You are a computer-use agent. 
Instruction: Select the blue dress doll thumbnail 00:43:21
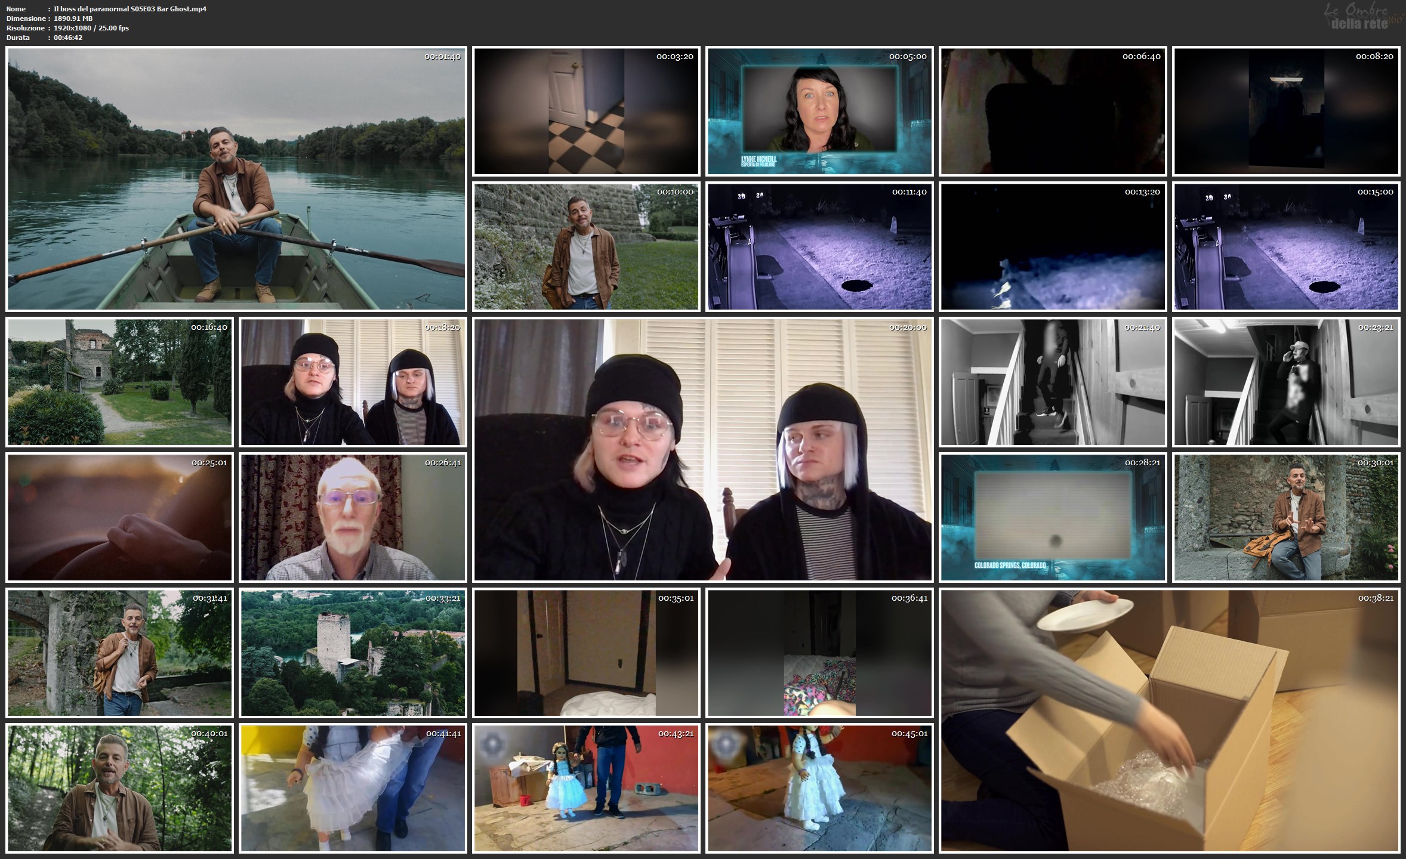click(585, 787)
